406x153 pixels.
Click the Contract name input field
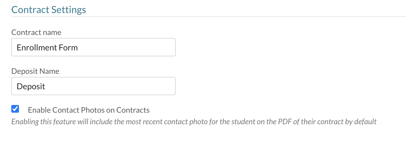93,47
